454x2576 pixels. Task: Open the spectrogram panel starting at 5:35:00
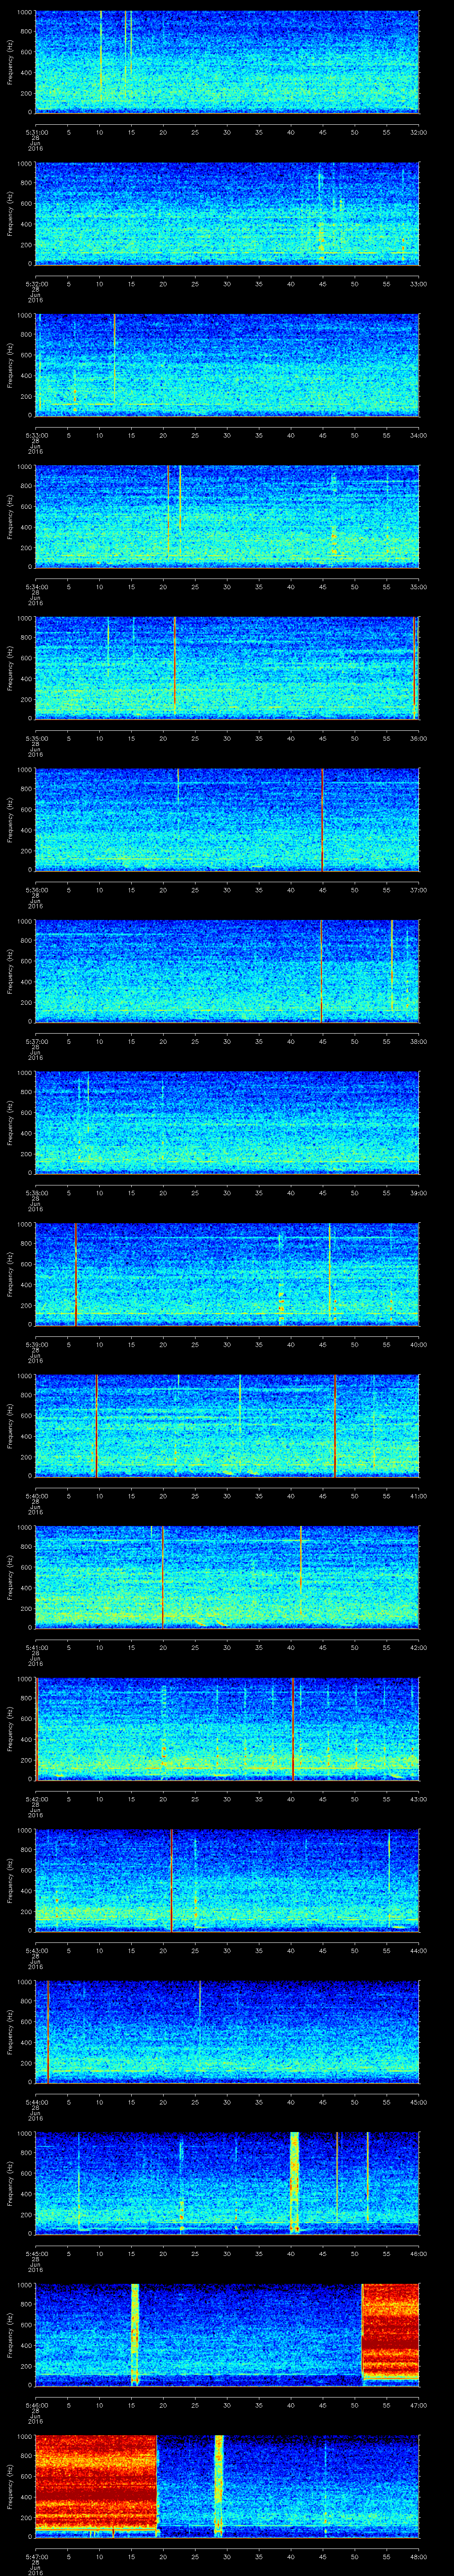[227, 668]
